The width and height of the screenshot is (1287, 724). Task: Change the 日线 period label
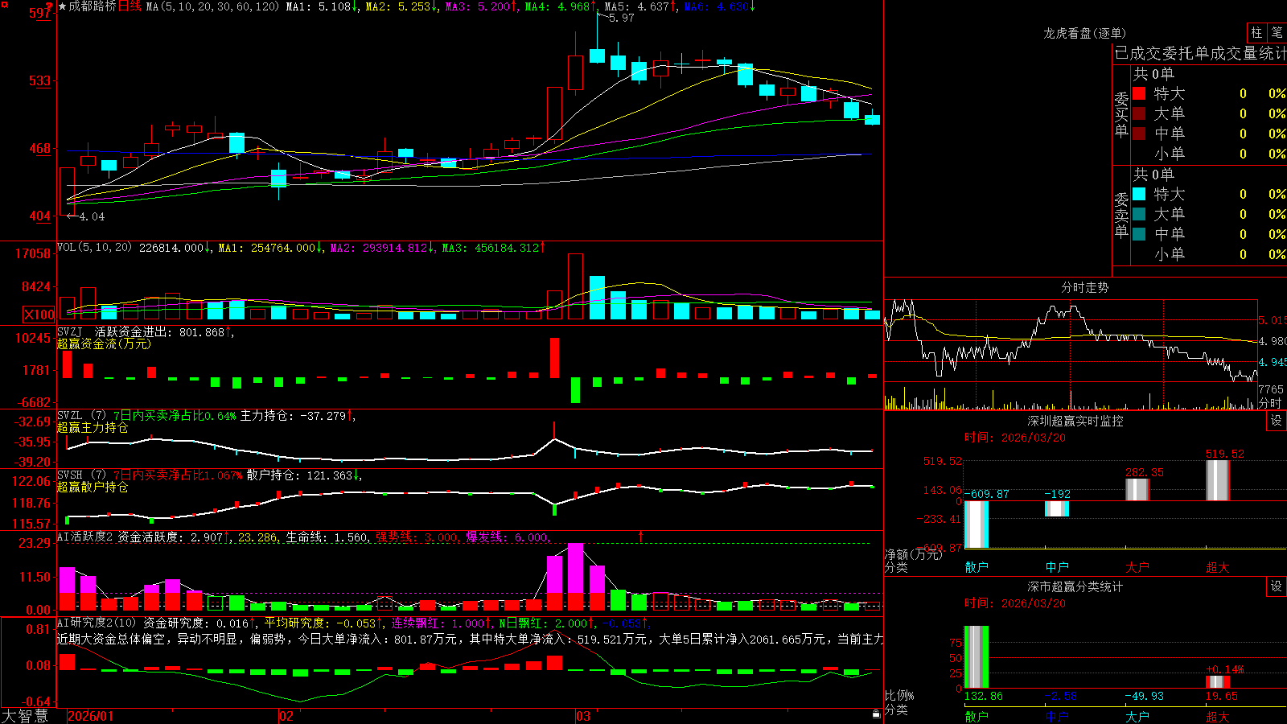pyautogui.click(x=130, y=6)
